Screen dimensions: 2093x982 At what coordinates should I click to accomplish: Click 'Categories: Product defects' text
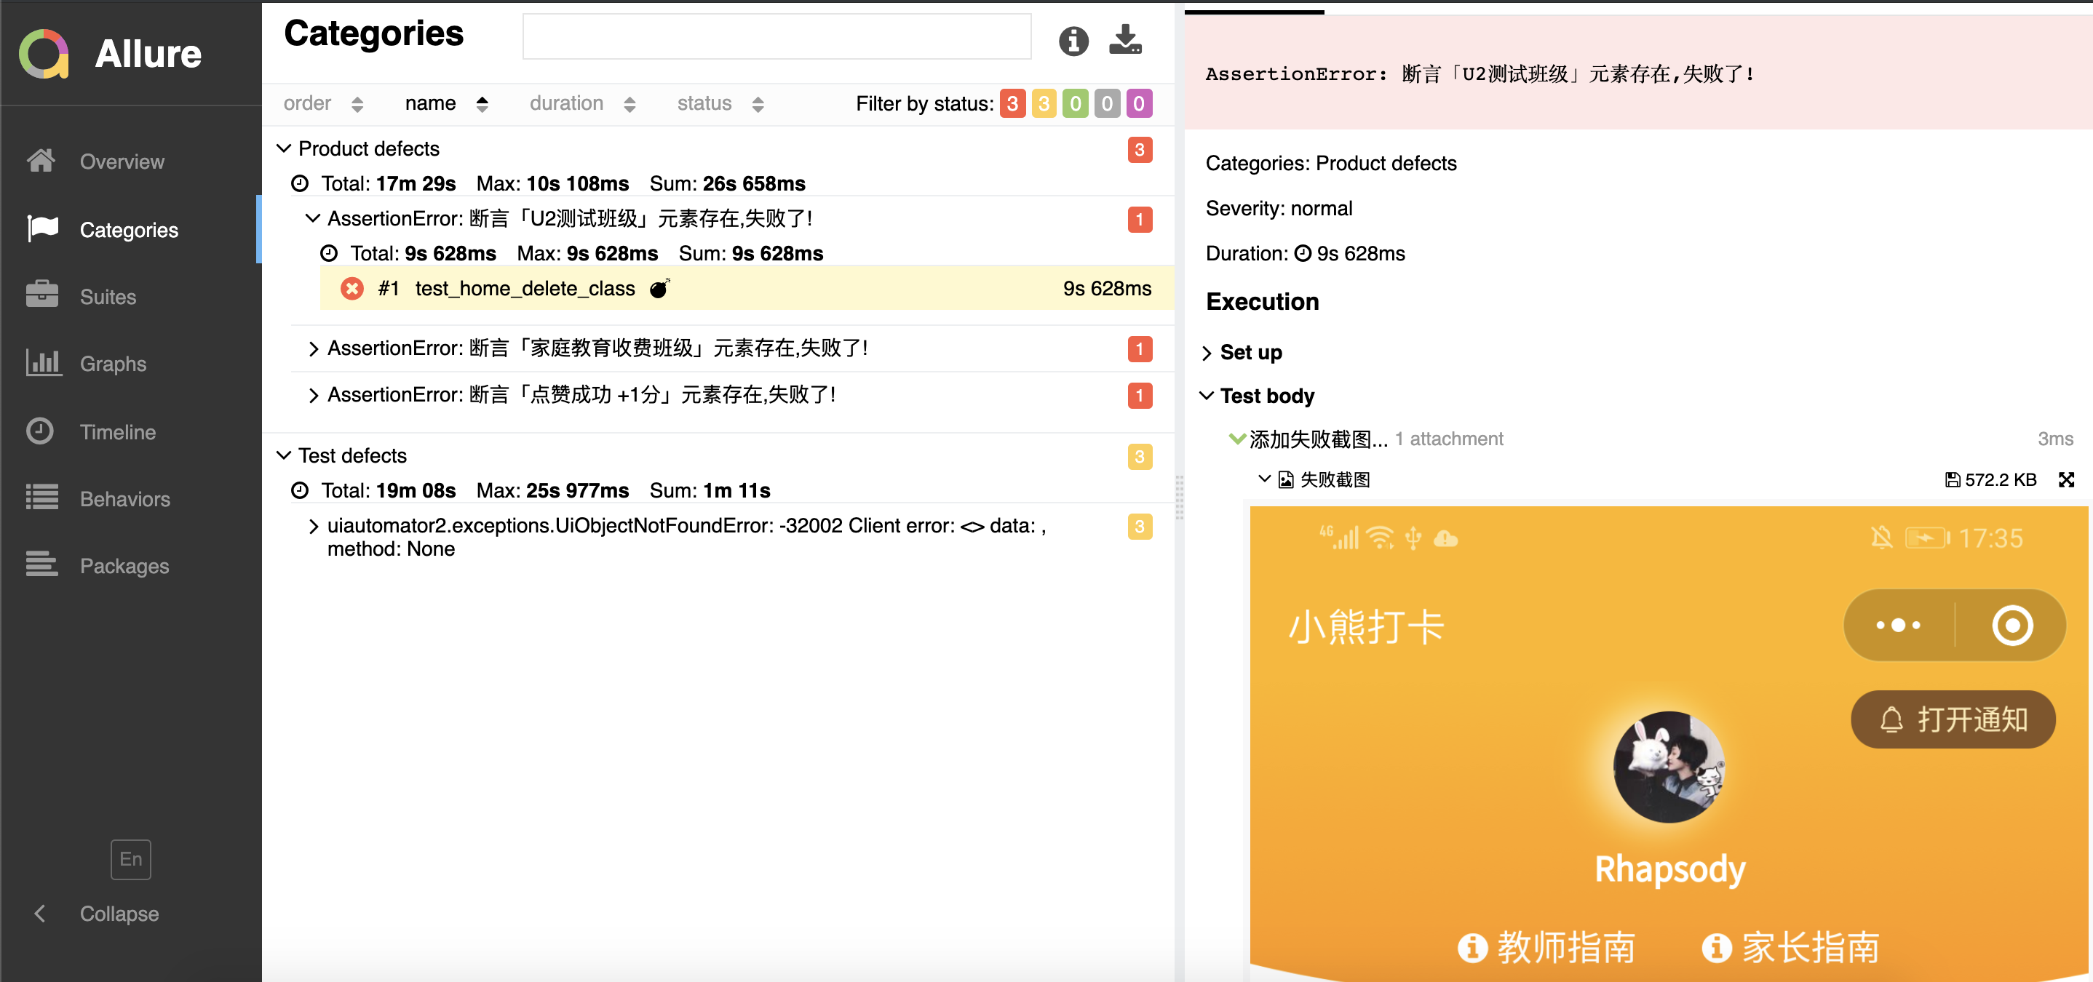pos(1331,163)
